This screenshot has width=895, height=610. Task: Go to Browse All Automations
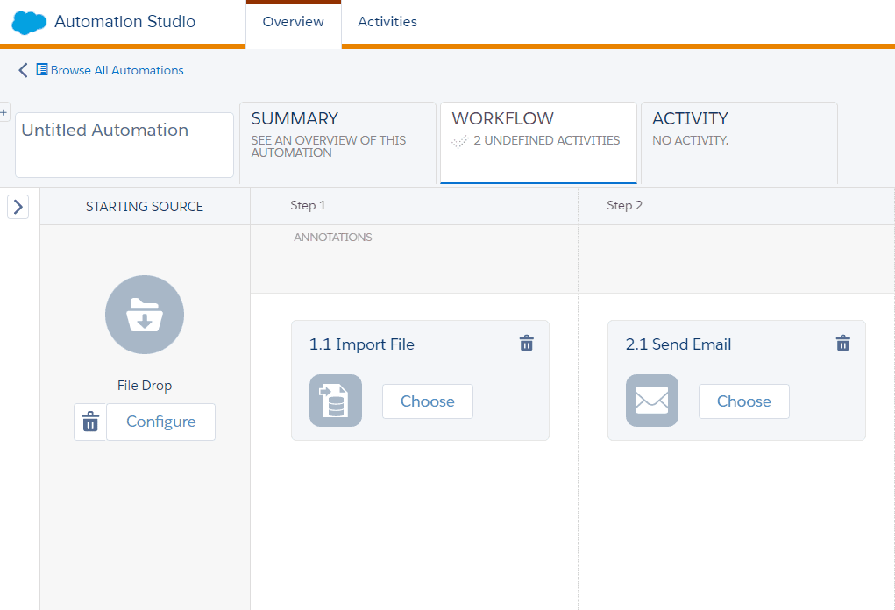point(117,70)
